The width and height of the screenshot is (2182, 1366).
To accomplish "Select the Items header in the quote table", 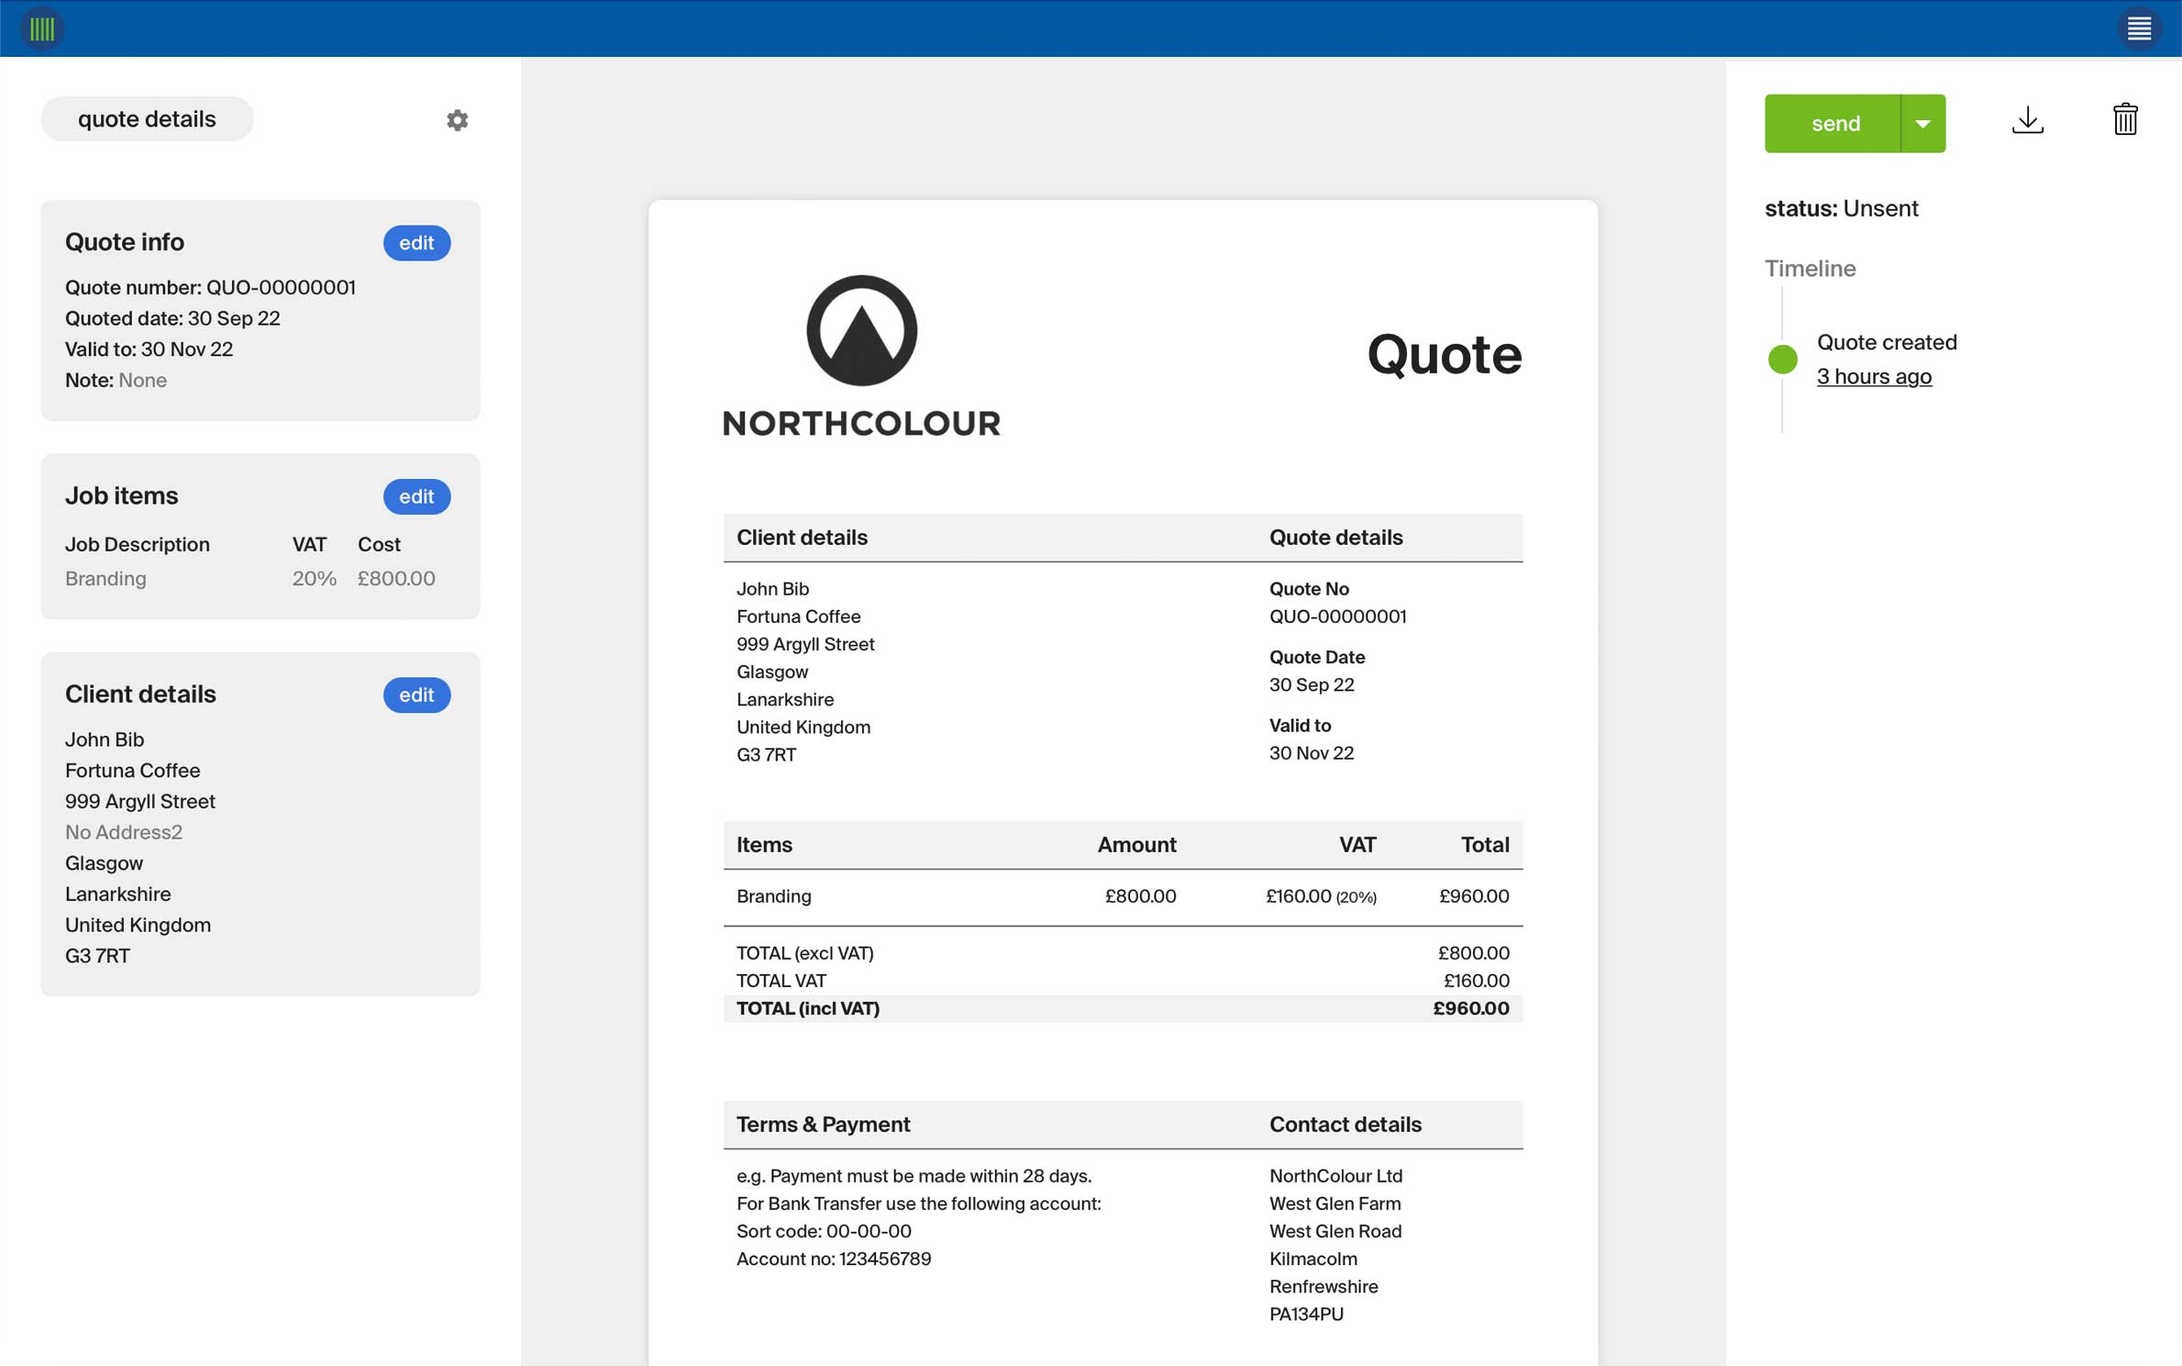I will click(764, 844).
